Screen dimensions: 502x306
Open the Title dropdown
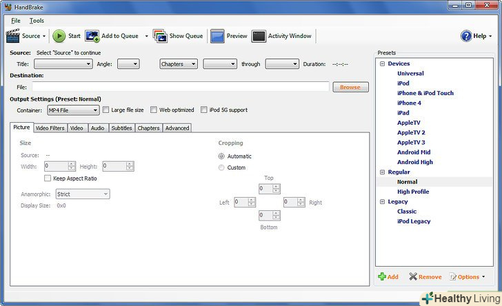63,64
